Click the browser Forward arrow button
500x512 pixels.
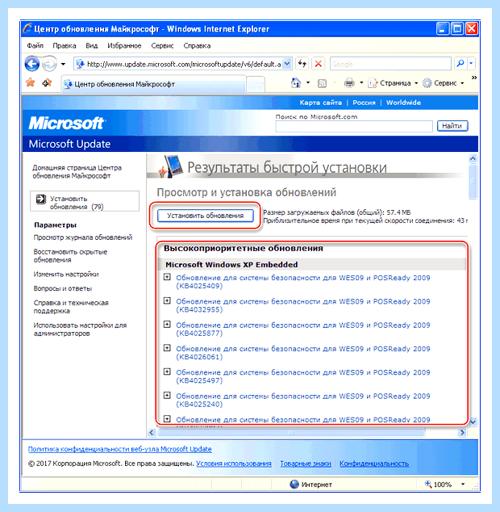pyautogui.click(x=49, y=64)
